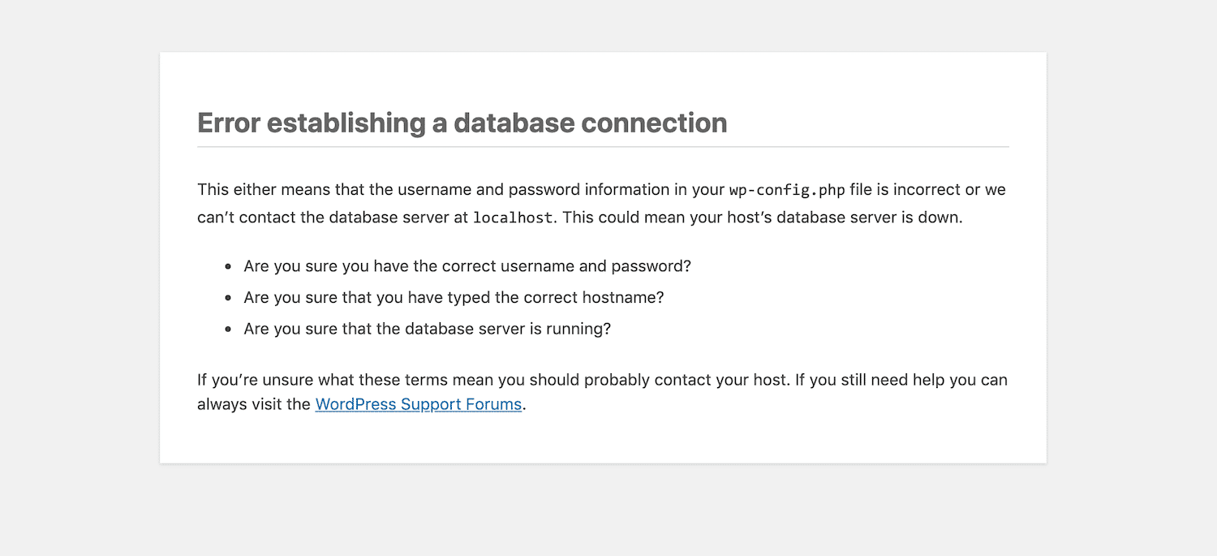1217x556 pixels.
Task: Click the horizontal divider under the heading
Action: [603, 147]
